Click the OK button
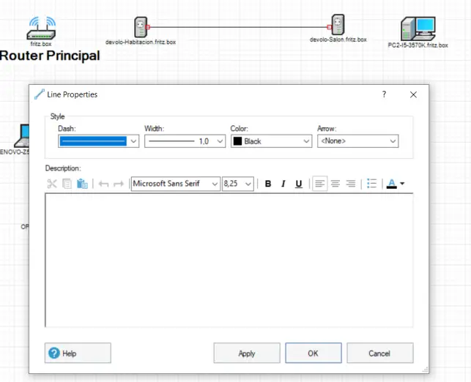Viewport: 471px width, 382px height. point(314,353)
